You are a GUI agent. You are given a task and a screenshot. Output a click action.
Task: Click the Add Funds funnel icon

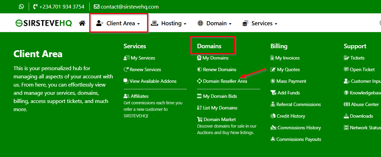tap(273, 93)
